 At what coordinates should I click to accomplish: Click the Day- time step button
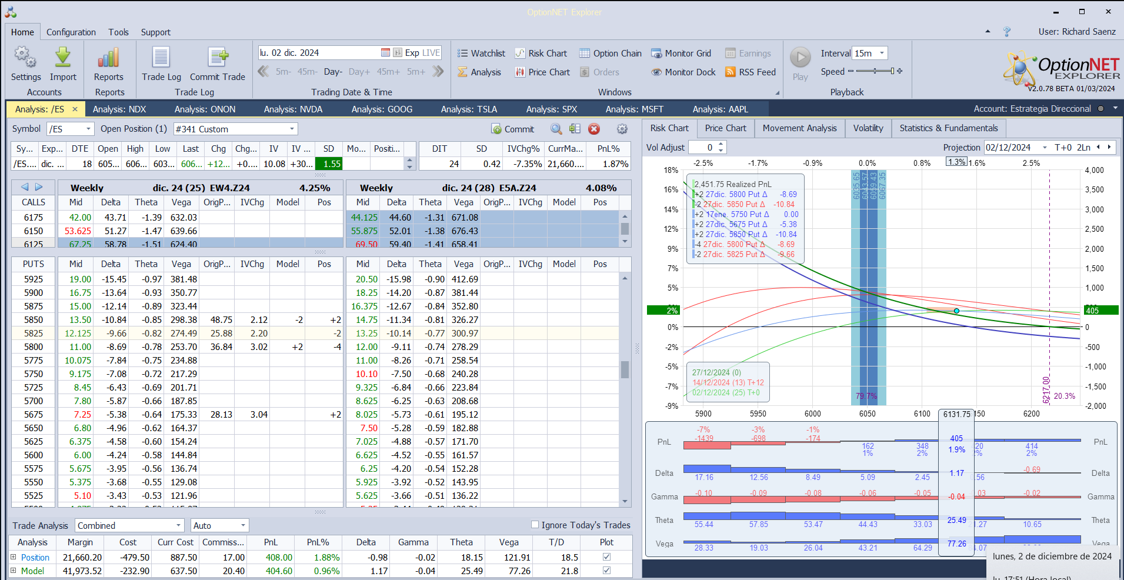333,72
